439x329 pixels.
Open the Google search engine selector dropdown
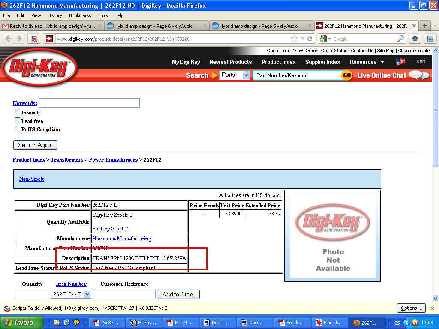click(x=325, y=39)
